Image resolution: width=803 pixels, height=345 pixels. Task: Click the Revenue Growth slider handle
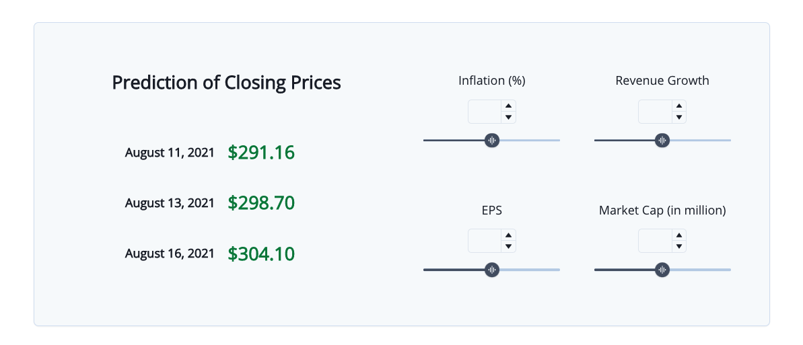point(662,140)
